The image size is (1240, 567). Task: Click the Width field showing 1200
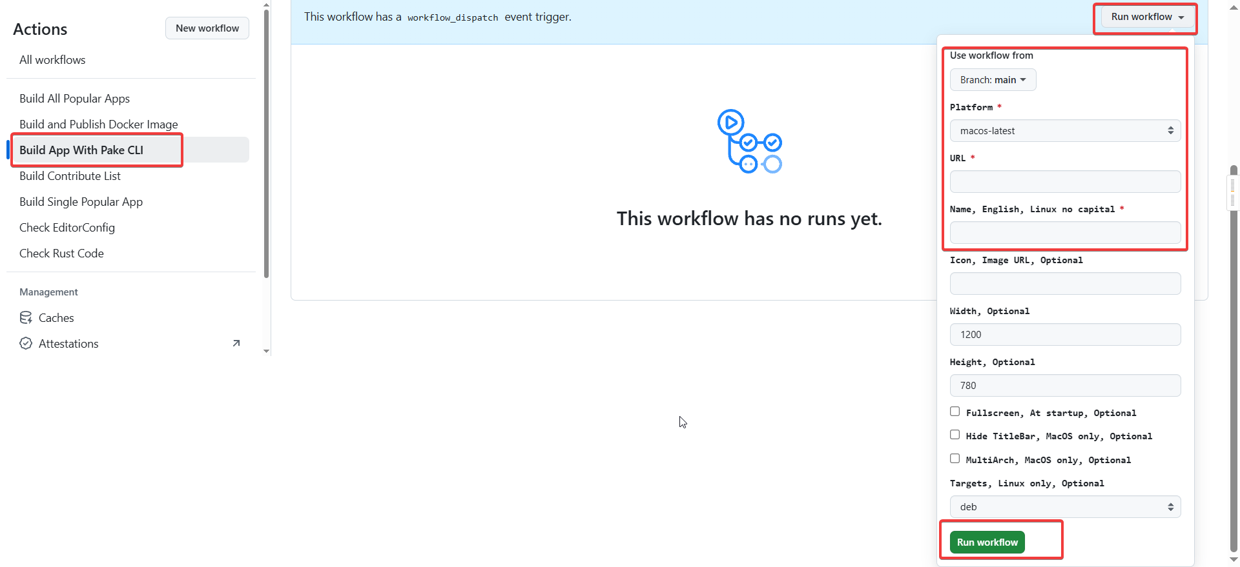tap(1065, 335)
